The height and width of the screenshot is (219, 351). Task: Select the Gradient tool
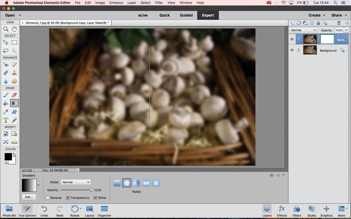pos(14,103)
